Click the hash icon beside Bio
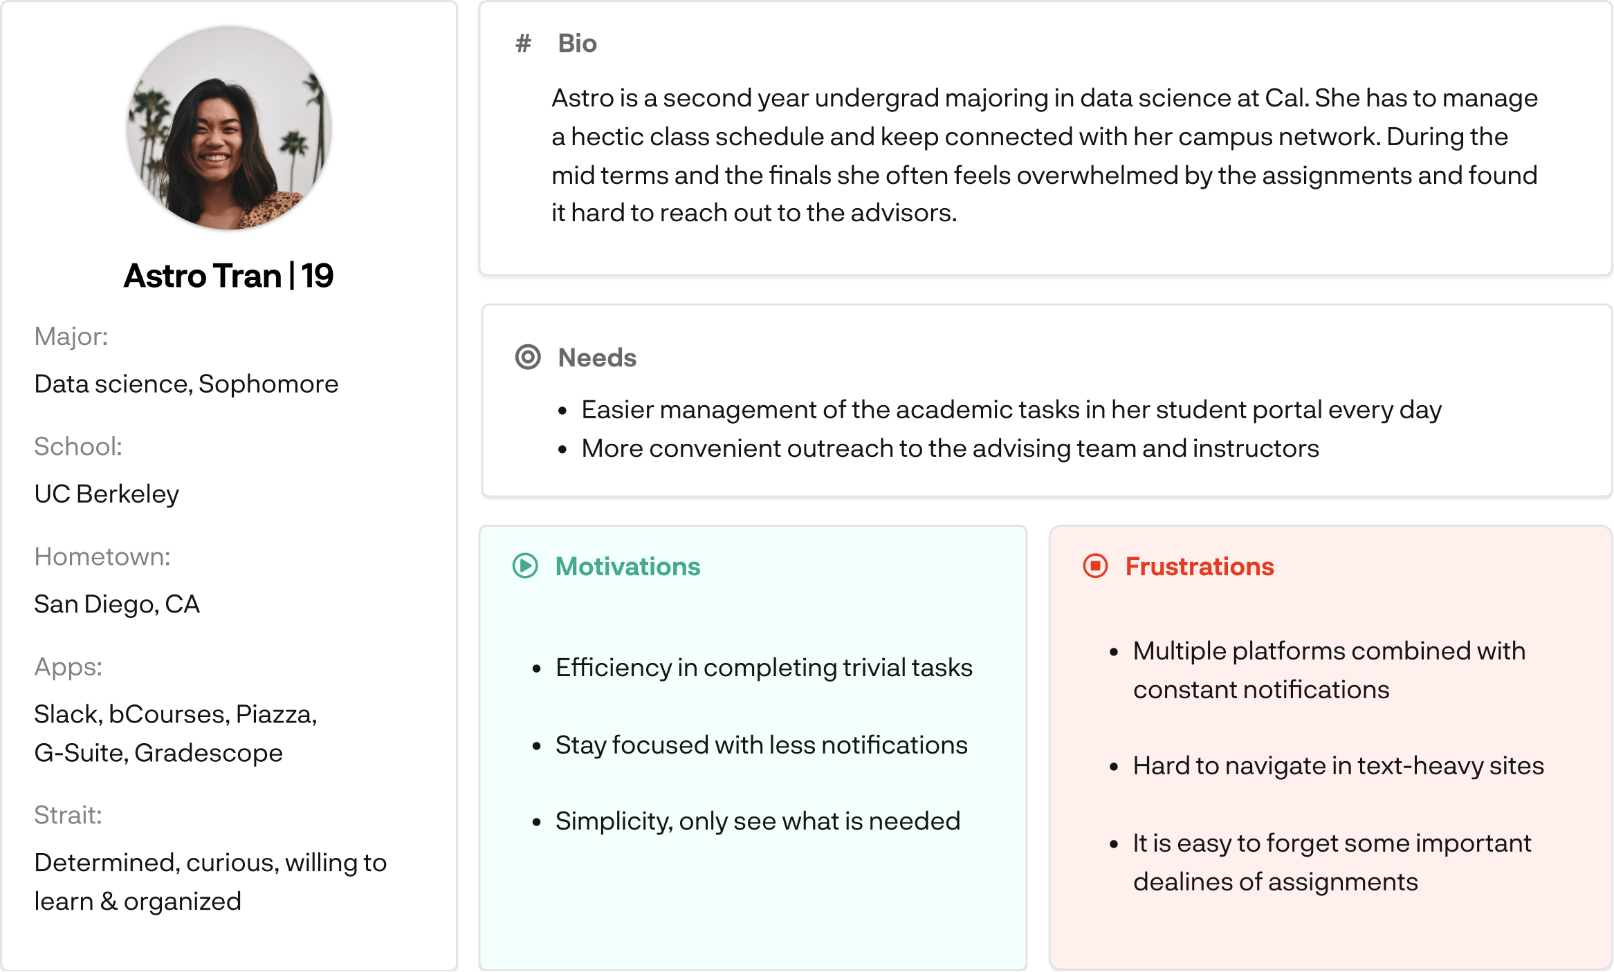The height and width of the screenshot is (972, 1614). point(524,44)
